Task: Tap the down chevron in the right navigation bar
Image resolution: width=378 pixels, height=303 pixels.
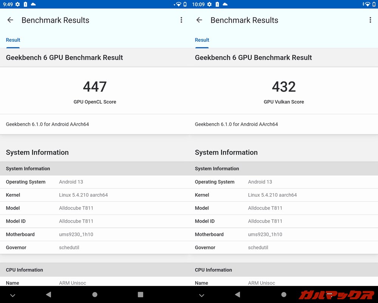Action: coord(201,295)
